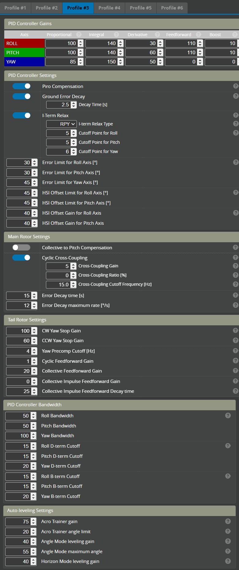The width and height of the screenshot is (239, 570).
Task: Turn off Cyclic Cross-Coupling toggle
Action: [21, 258]
